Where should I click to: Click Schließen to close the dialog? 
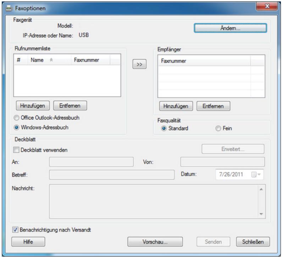point(253,242)
